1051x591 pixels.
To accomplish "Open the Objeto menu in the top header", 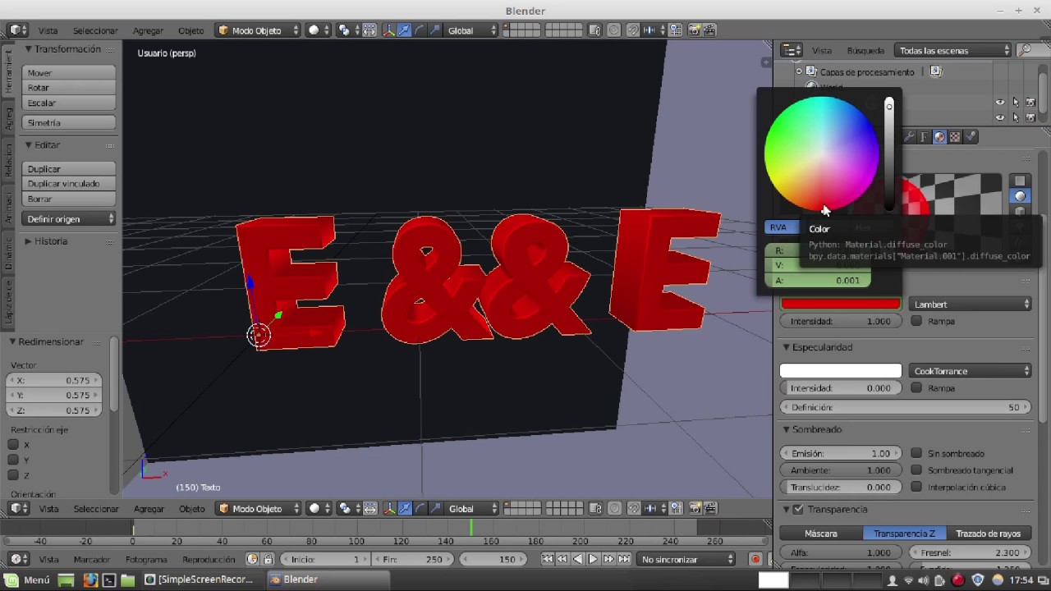I will coord(190,30).
